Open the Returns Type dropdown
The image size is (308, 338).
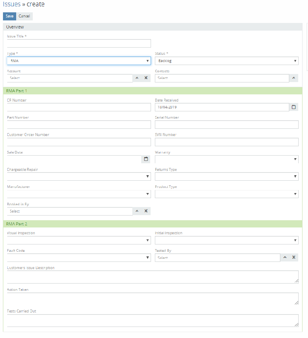coord(226,176)
